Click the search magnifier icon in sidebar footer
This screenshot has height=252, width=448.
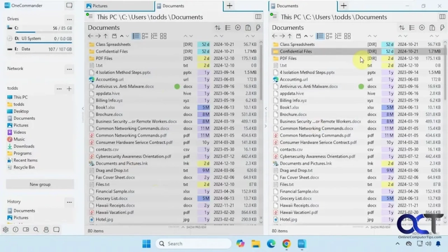coord(36,230)
